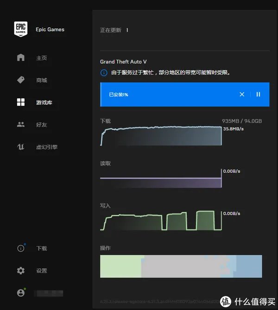This screenshot has width=278, height=310.
Task: Click the 读取 section label
Action: click(x=105, y=164)
